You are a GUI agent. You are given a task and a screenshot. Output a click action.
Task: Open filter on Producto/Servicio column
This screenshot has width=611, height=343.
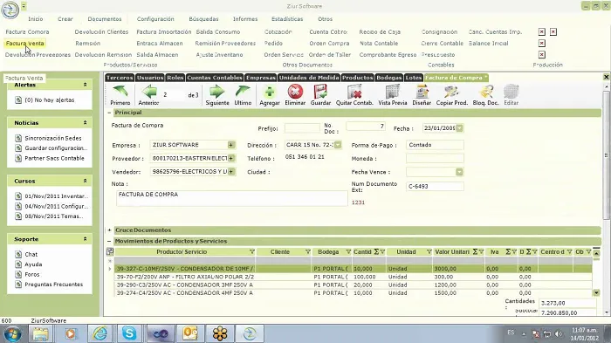[251, 252]
